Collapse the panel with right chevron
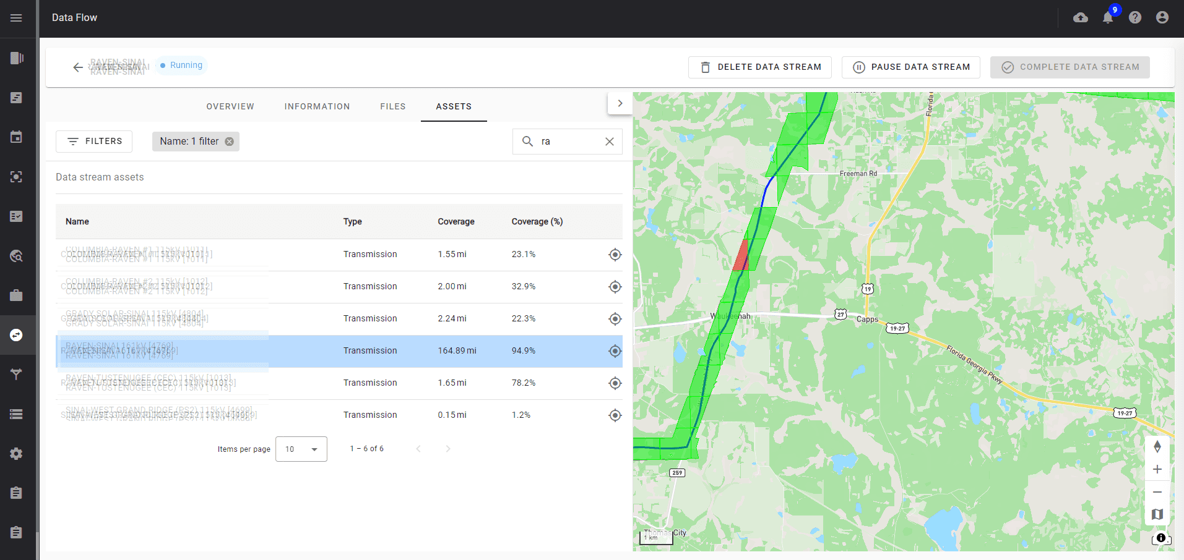Image resolution: width=1184 pixels, height=560 pixels. click(620, 103)
